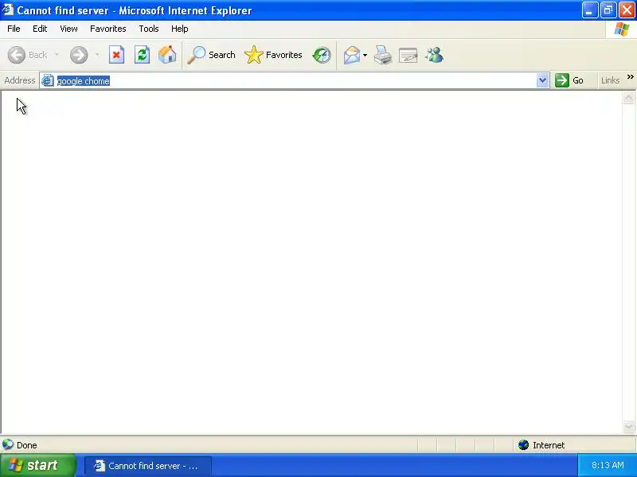
Task: Minimize the Internet Explorer window
Action: pos(590,10)
